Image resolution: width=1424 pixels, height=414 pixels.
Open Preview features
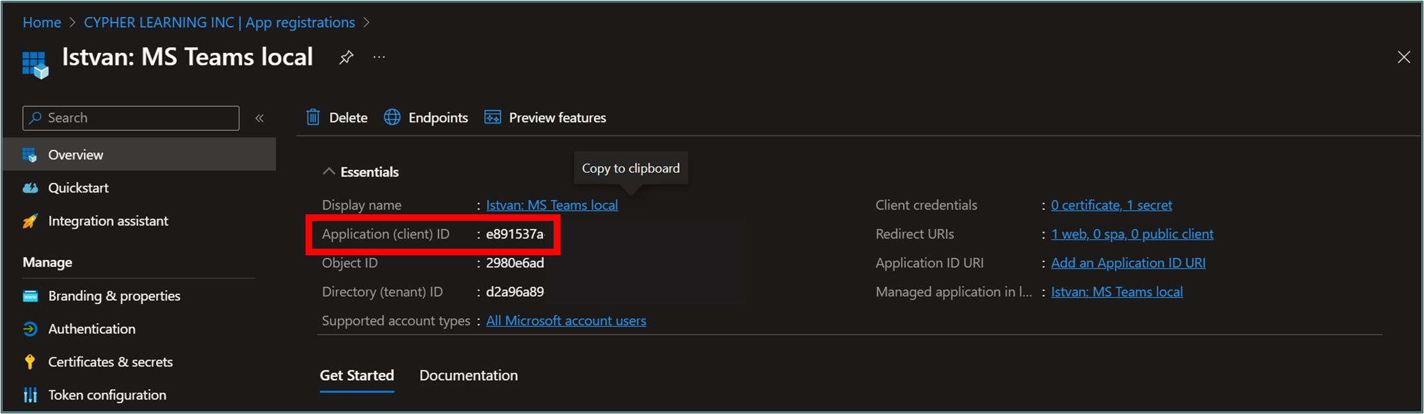coord(545,118)
